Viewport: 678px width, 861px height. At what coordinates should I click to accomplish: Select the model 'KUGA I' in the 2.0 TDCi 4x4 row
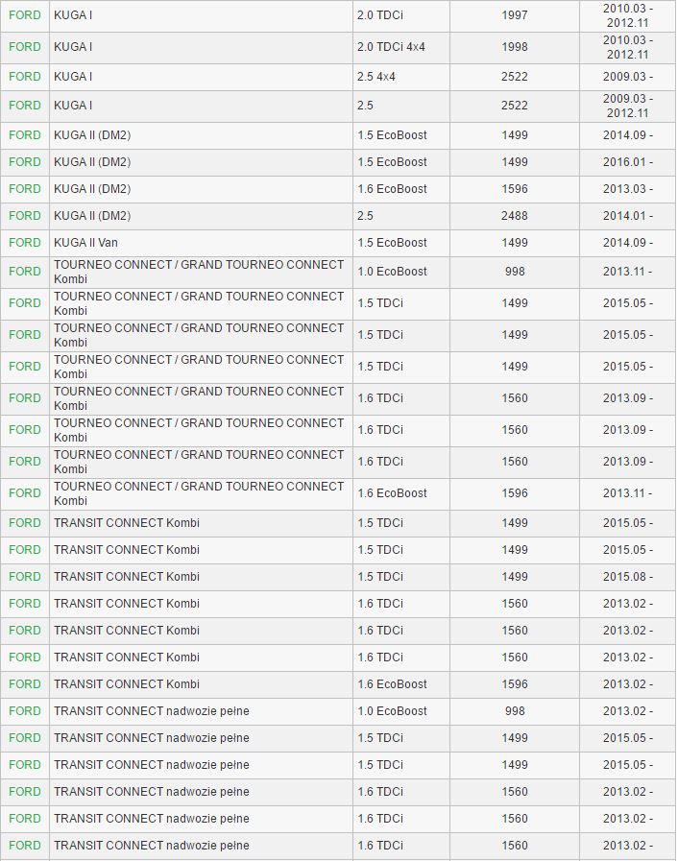tap(73, 47)
